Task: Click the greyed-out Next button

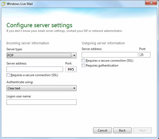Action: coord(142,130)
